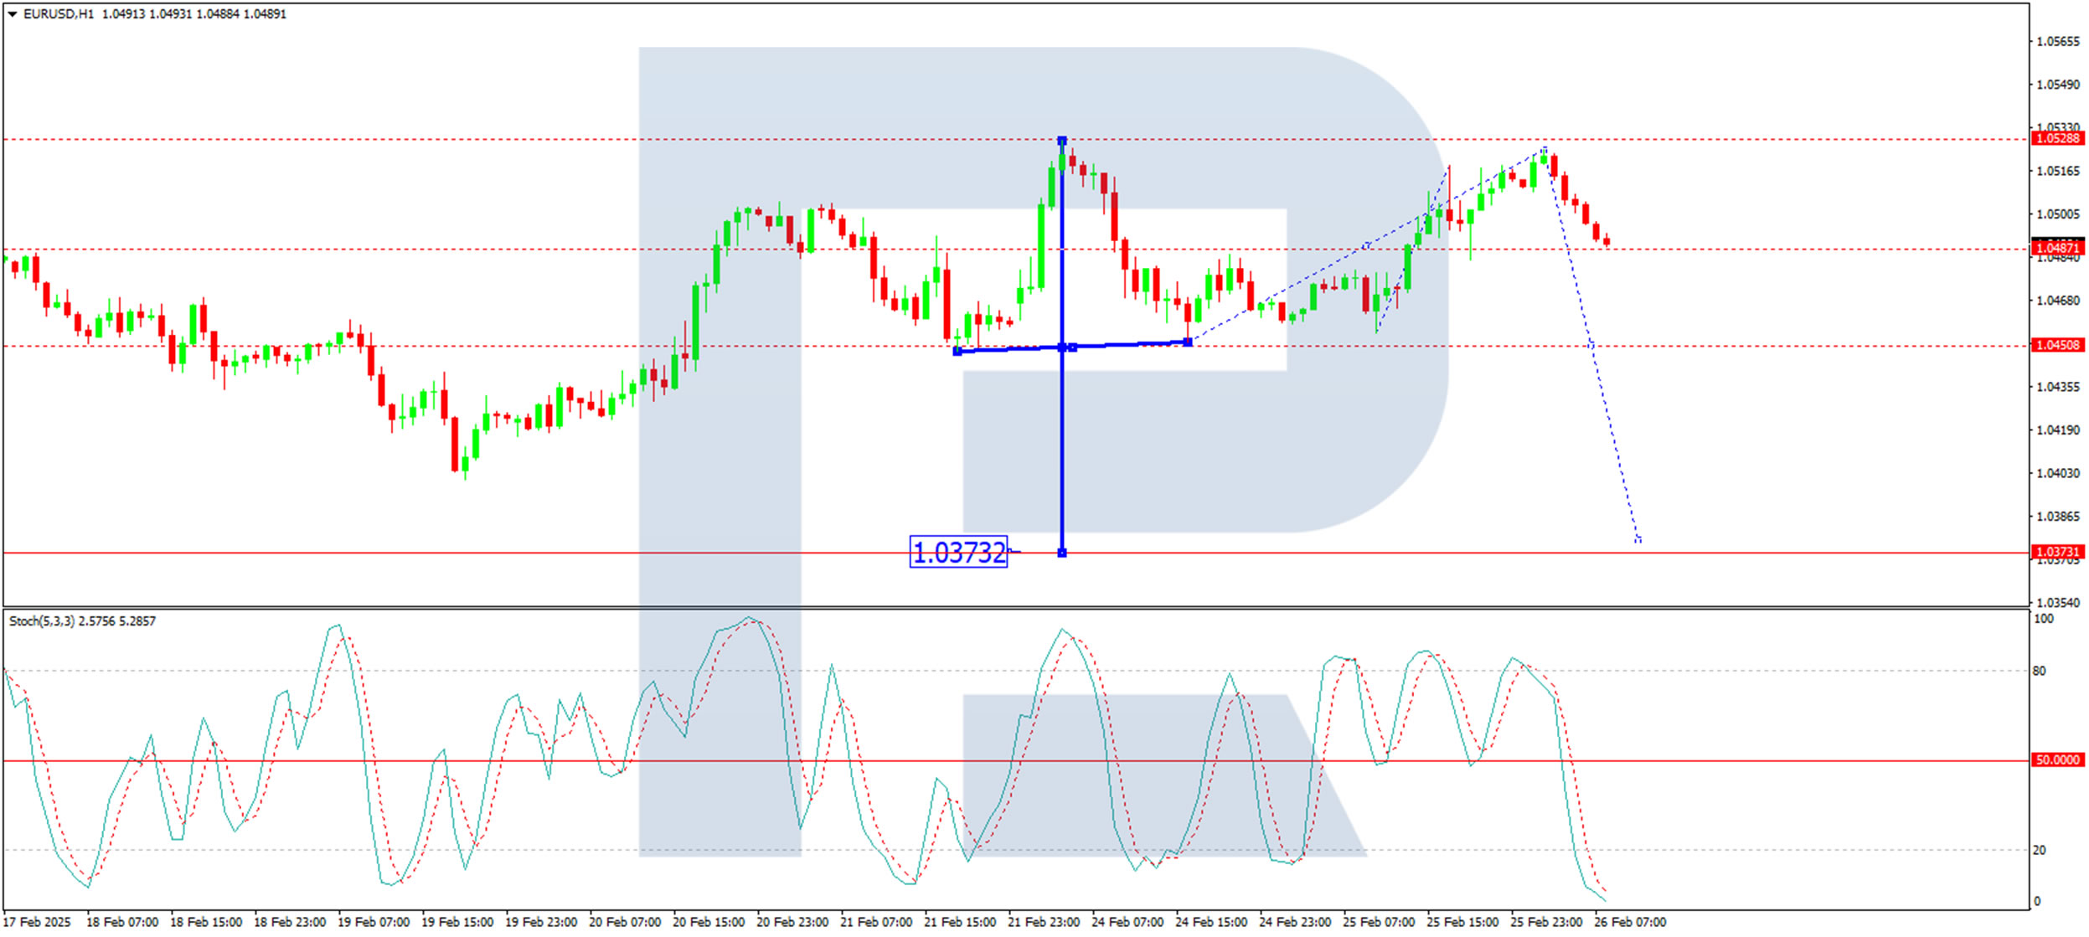Select the 1.04871 red price level tag

pyautogui.click(x=2057, y=248)
